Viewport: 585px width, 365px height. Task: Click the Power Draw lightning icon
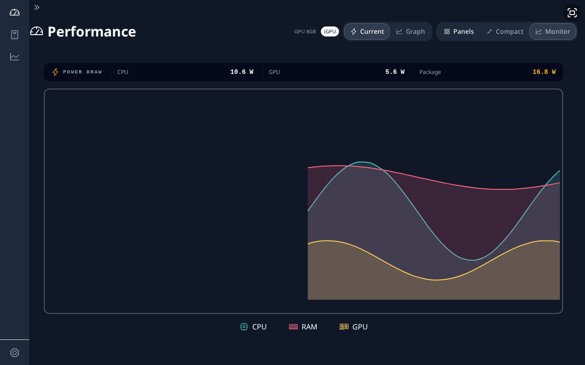[x=55, y=72]
